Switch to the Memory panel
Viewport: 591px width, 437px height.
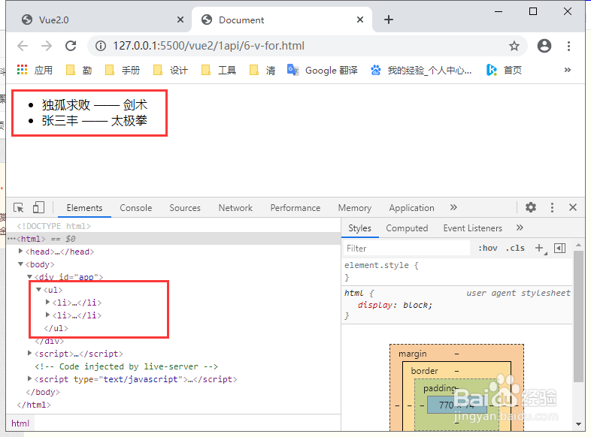[x=355, y=208]
